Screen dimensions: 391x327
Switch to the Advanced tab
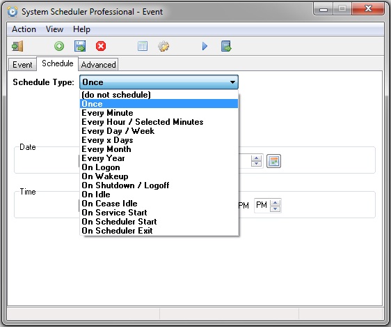coord(99,65)
